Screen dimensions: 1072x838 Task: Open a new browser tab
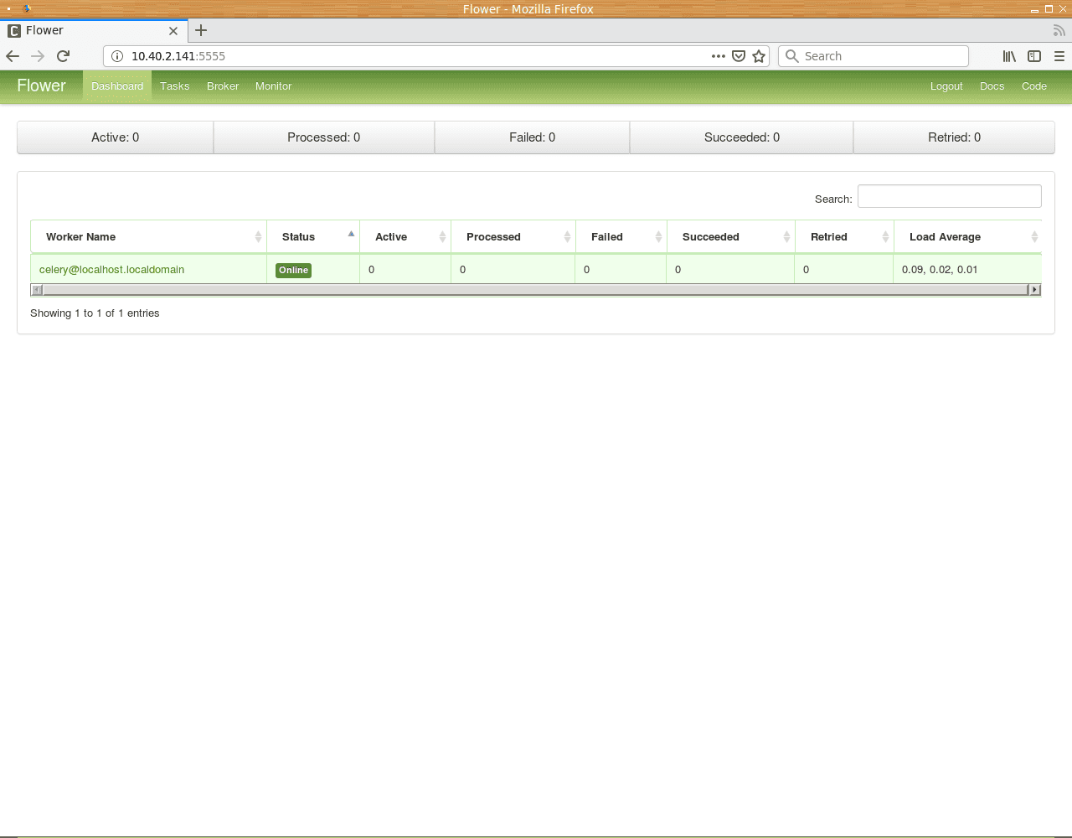coord(201,30)
